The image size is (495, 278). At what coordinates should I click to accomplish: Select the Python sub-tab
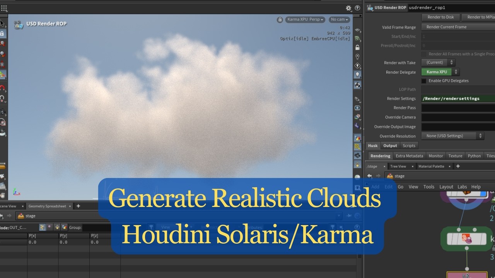point(474,156)
